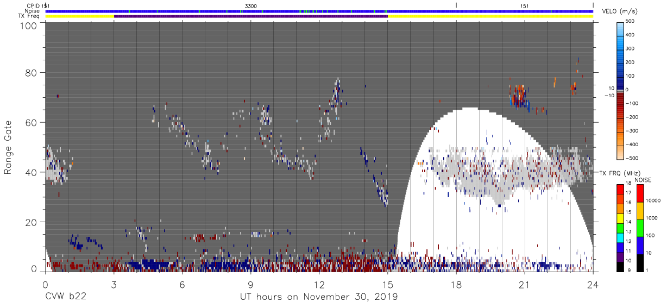The width and height of the screenshot is (667, 308).
Task: Click the '12' TX frequency value
Action: coord(630,242)
